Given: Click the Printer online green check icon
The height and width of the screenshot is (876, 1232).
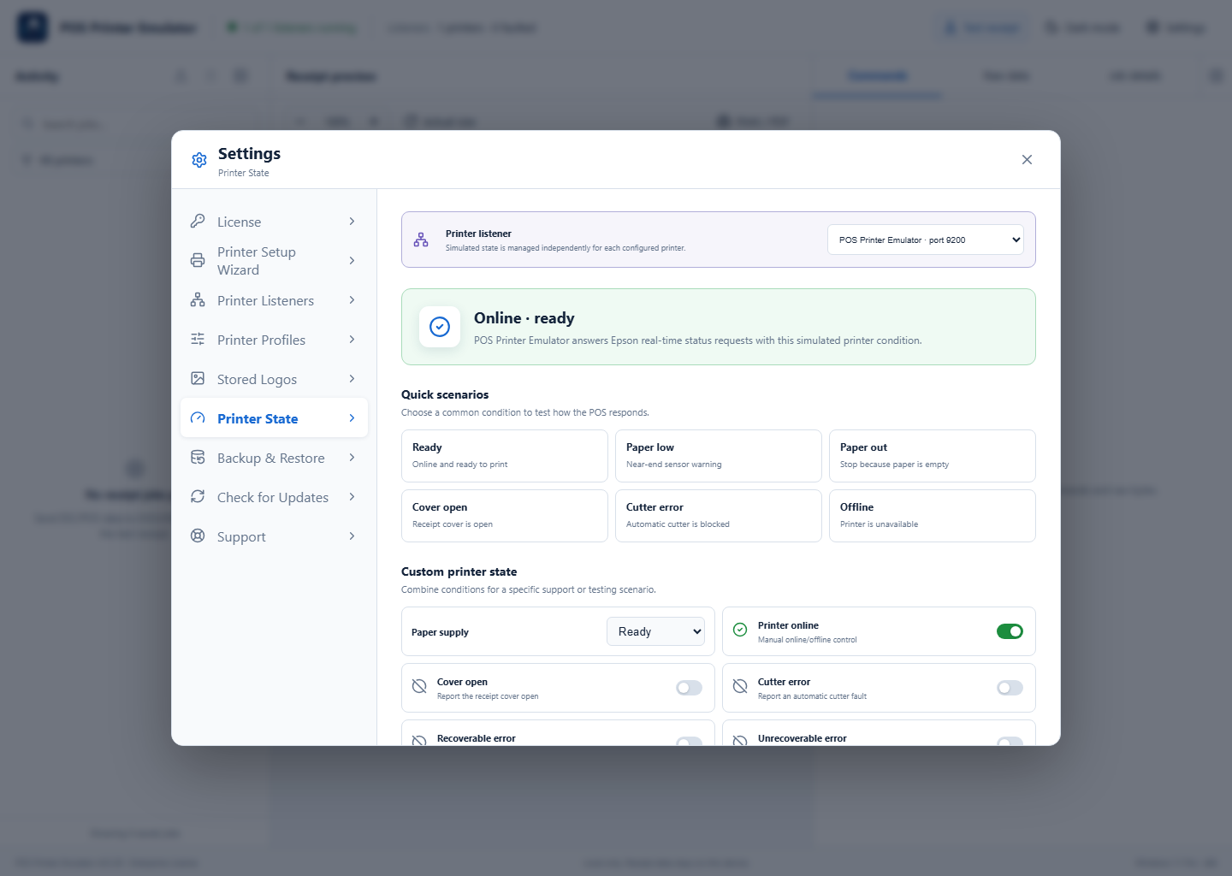Looking at the screenshot, I should [740, 630].
